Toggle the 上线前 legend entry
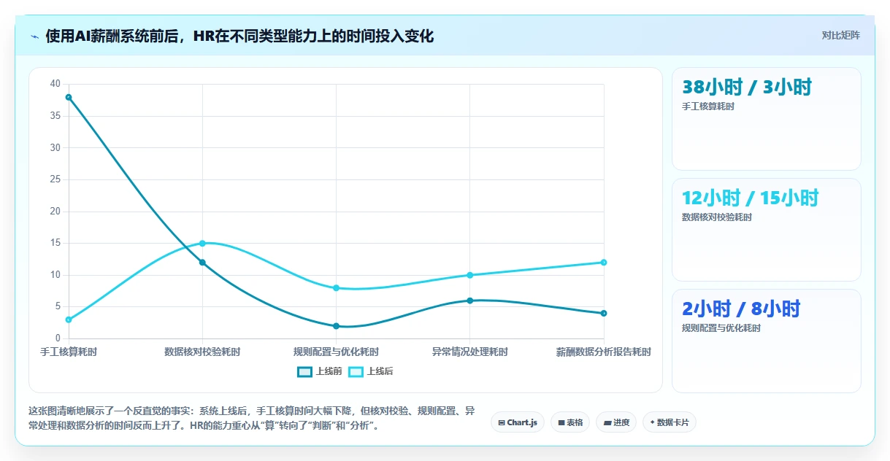This screenshot has width=890, height=461. 320,371
